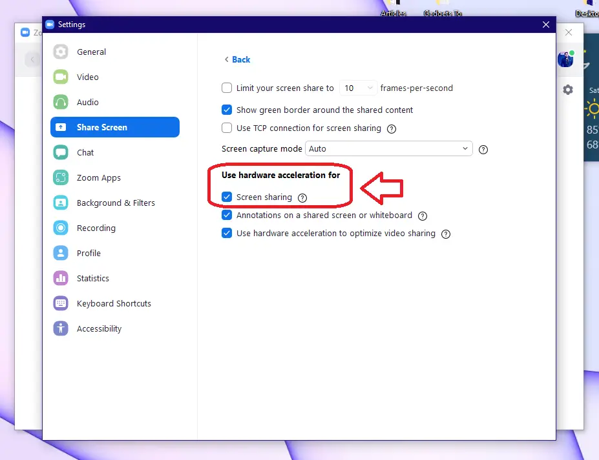Open the Statistics tab
Image resolution: width=599 pixels, height=460 pixels.
point(114,279)
